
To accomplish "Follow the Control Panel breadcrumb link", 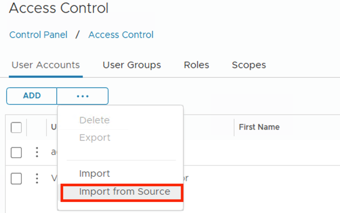I will [38, 35].
